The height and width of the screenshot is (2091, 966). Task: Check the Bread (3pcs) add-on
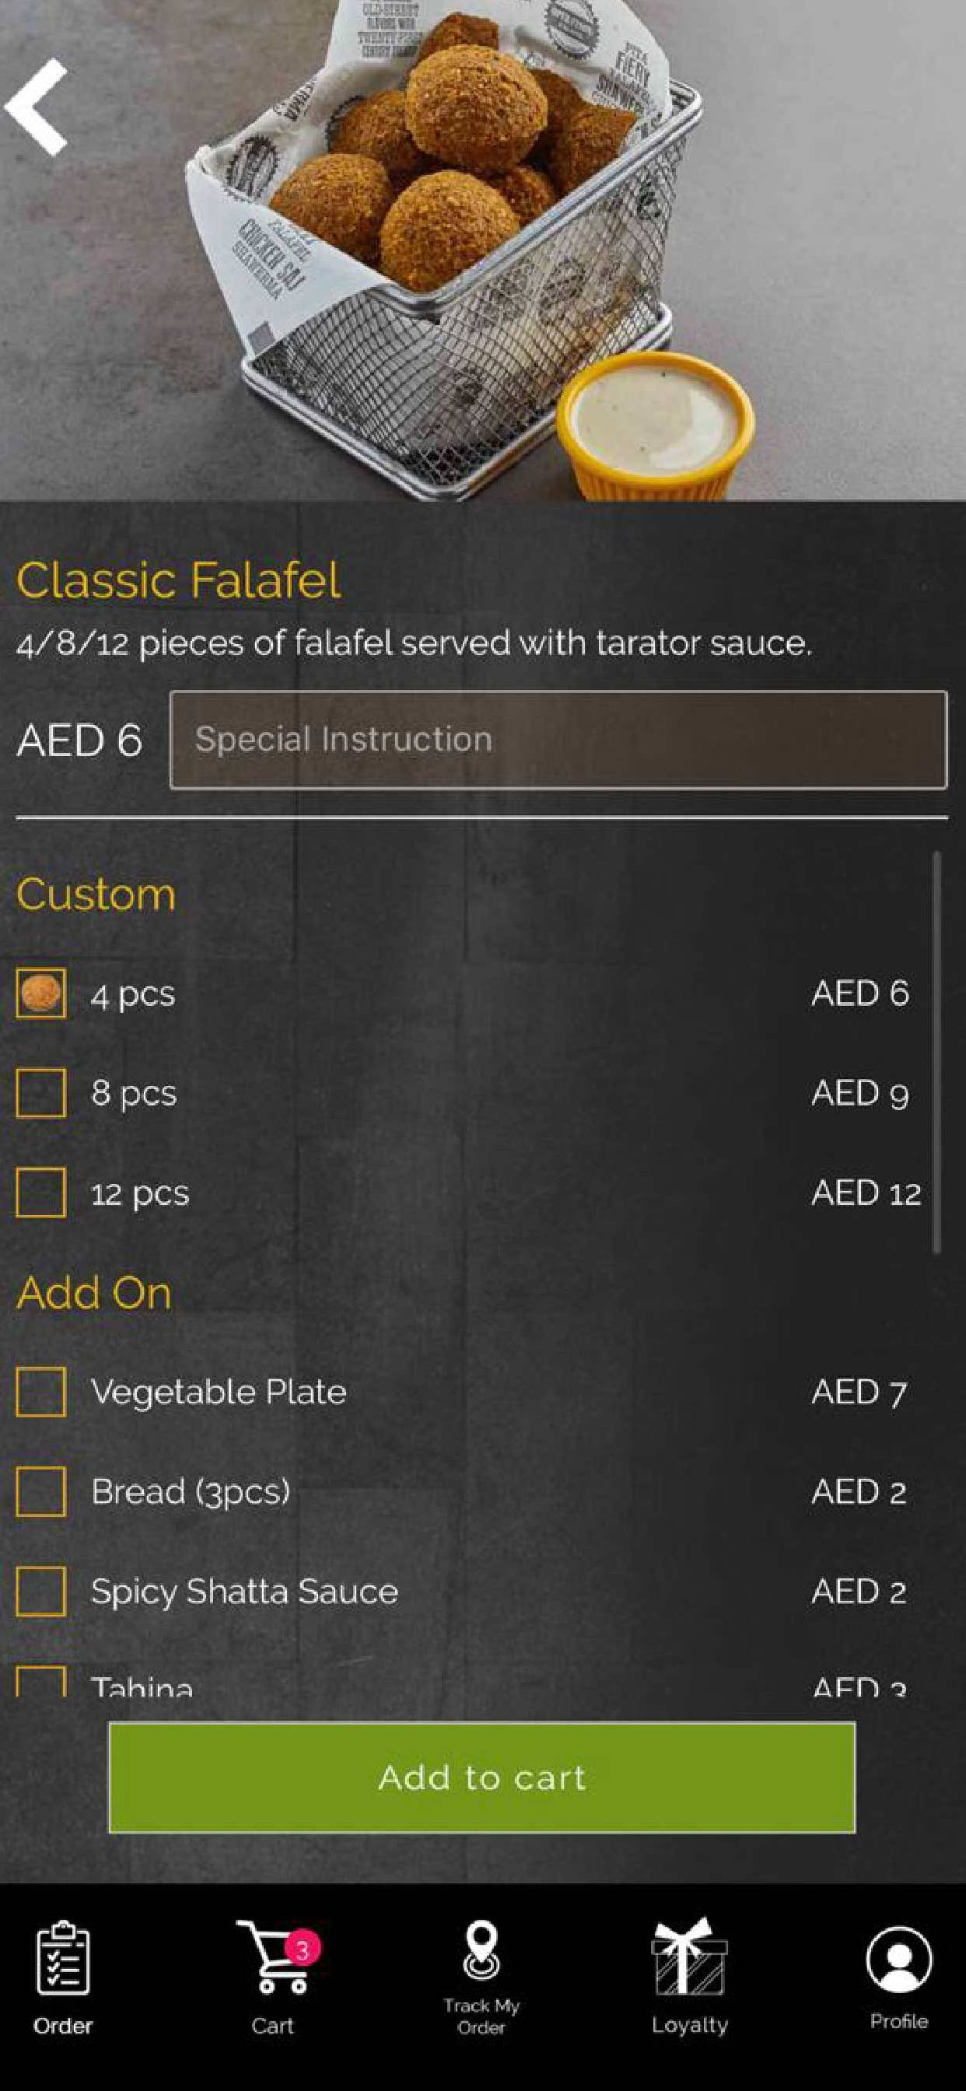pos(41,1492)
